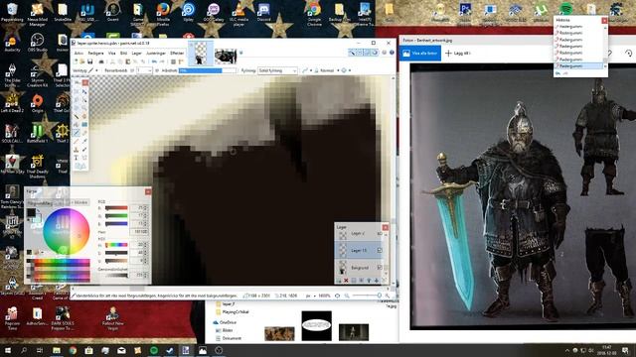Open paint.net settings gear icon
636x357 pixels.
click(384, 53)
